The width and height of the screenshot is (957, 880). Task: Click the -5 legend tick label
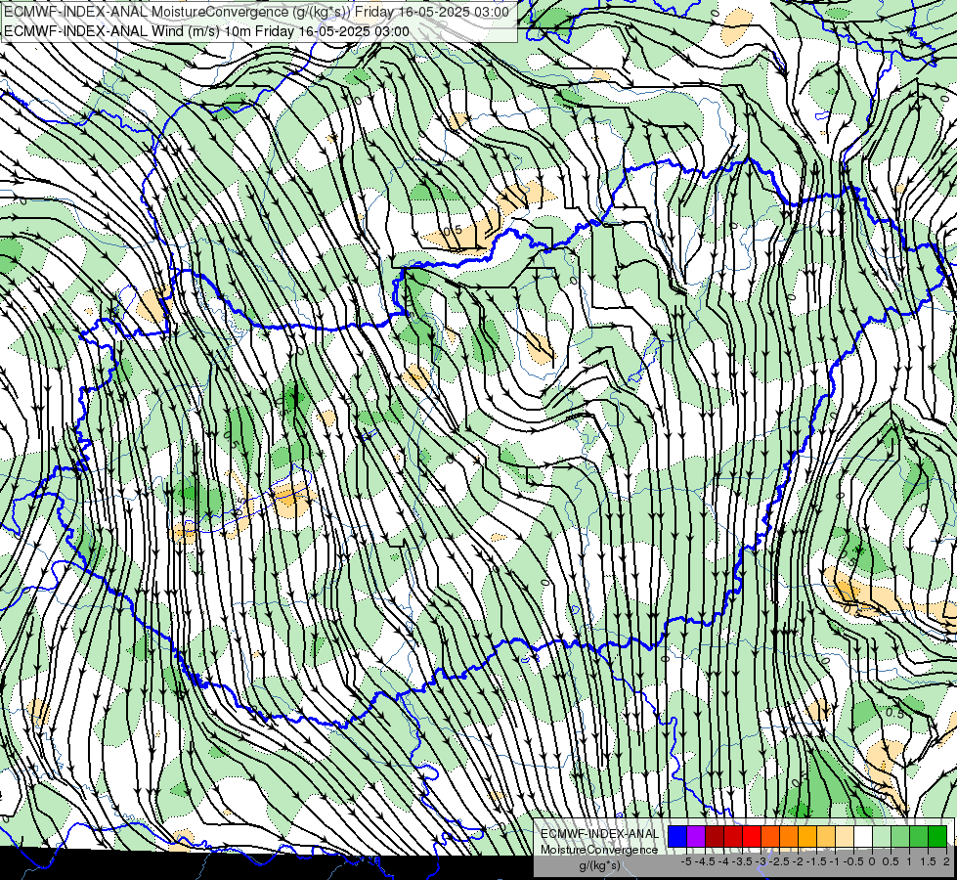point(686,861)
